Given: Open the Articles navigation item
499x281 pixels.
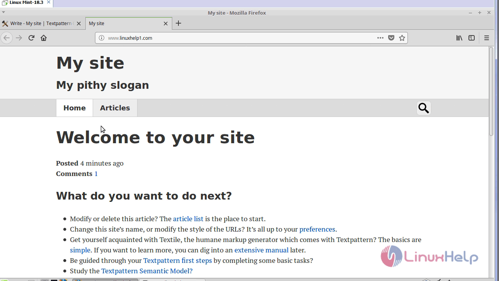Looking at the screenshot, I should tap(115, 108).
